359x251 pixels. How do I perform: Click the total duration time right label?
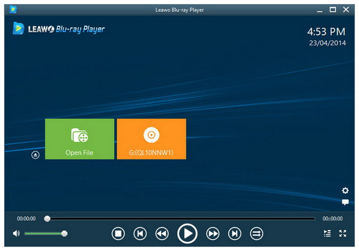(x=333, y=219)
